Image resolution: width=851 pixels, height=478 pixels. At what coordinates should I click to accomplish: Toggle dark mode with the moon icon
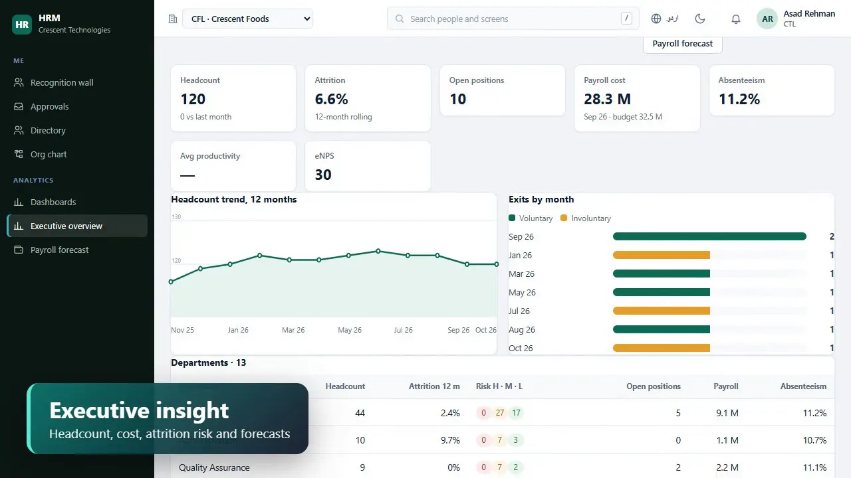tap(700, 19)
